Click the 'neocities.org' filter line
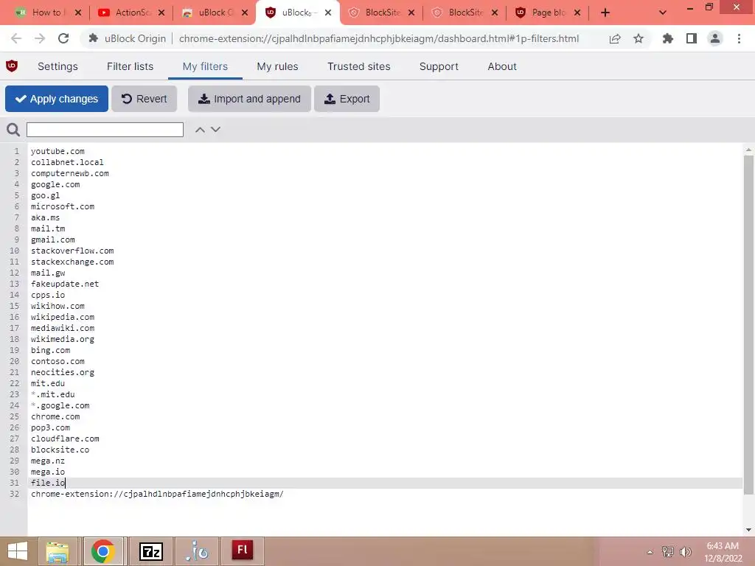This screenshot has width=755, height=566. [x=63, y=372]
